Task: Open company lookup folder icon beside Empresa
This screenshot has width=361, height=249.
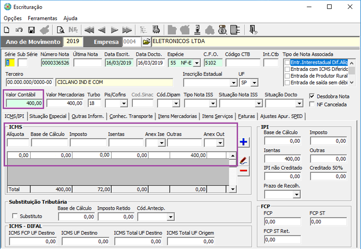Action: click(146, 41)
